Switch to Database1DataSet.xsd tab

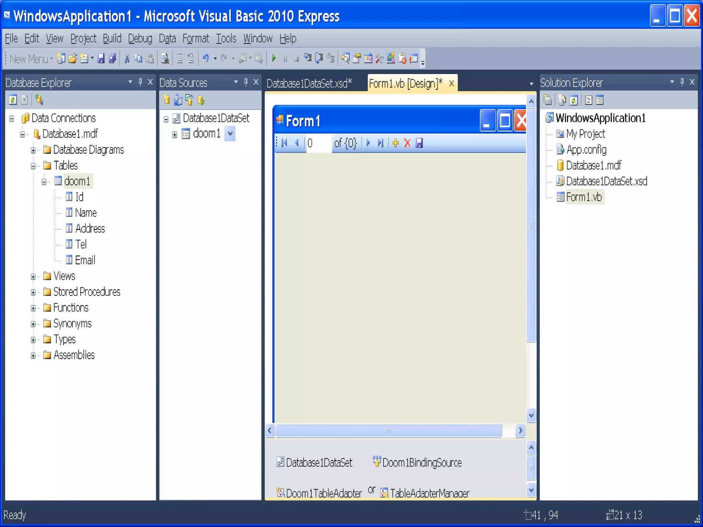(309, 83)
